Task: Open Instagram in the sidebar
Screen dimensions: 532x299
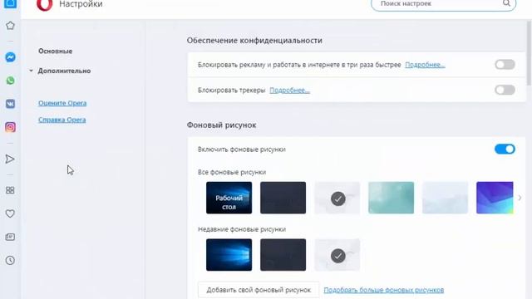Action: tap(10, 127)
